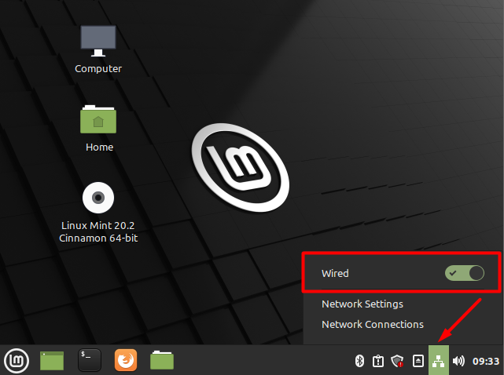The width and height of the screenshot is (504, 375).
Task: Open the Linux Mint start menu
Action: 17,361
